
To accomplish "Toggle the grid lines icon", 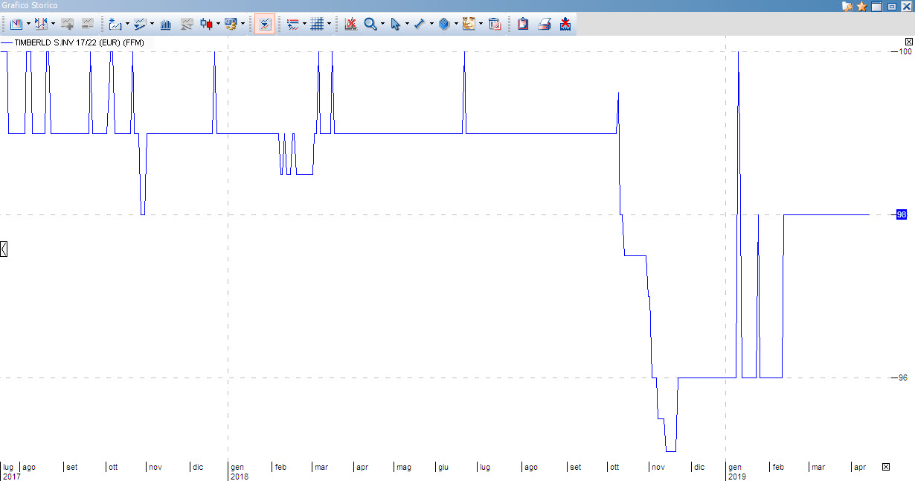I will (x=317, y=24).
